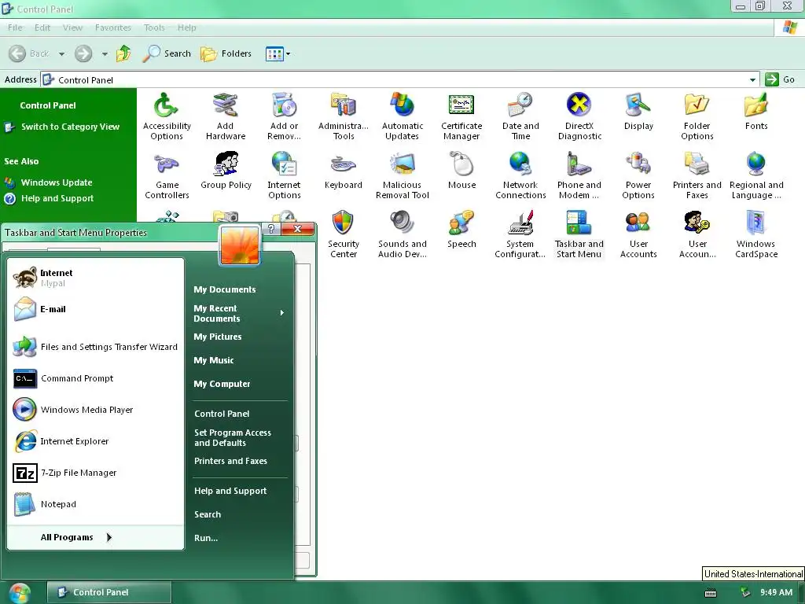This screenshot has height=604, width=805.
Task: Launch DirectX Diagnostic icon
Action: (579, 116)
